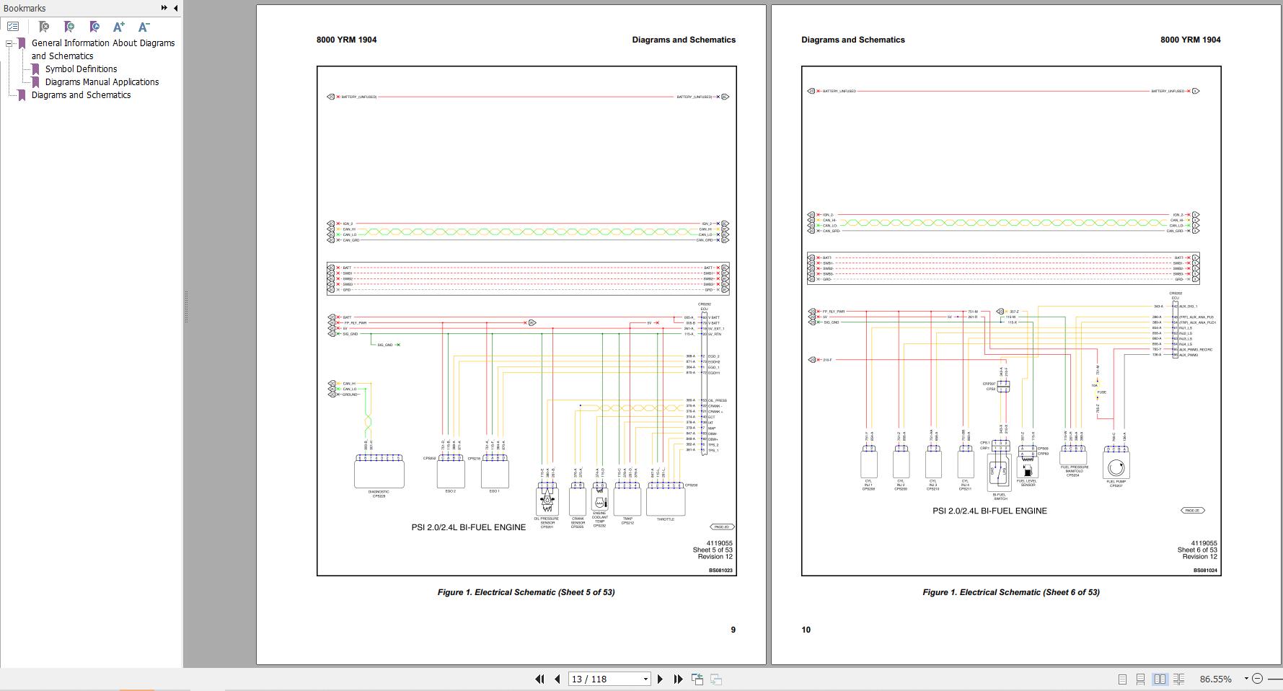Jump to the last page icon

tap(676, 679)
